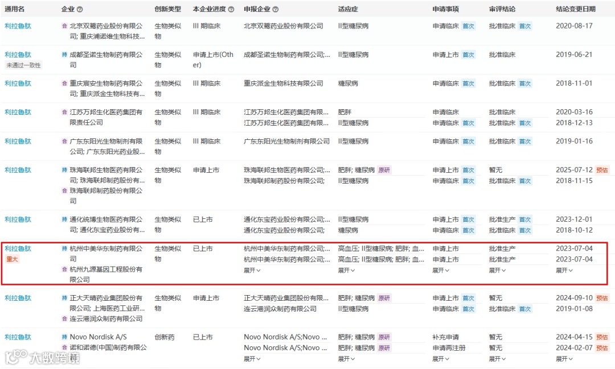Click the holder icon before Novo Nordisk A/S in 企业 column
This screenshot has height=369, width=615.
coord(64,337)
